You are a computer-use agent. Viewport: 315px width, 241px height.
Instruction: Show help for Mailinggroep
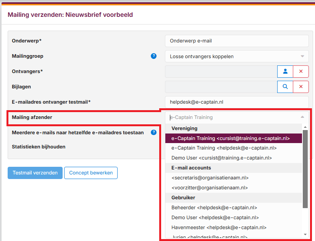[154, 56]
